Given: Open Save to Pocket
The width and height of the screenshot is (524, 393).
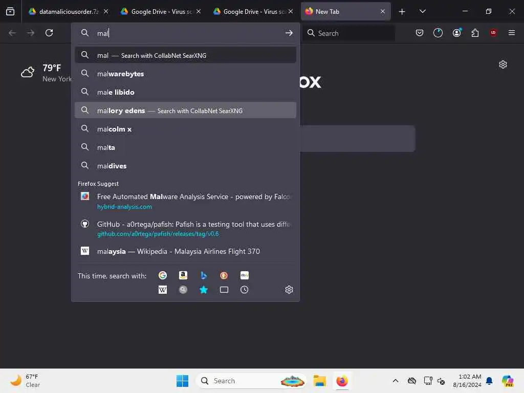Looking at the screenshot, I should [420, 33].
